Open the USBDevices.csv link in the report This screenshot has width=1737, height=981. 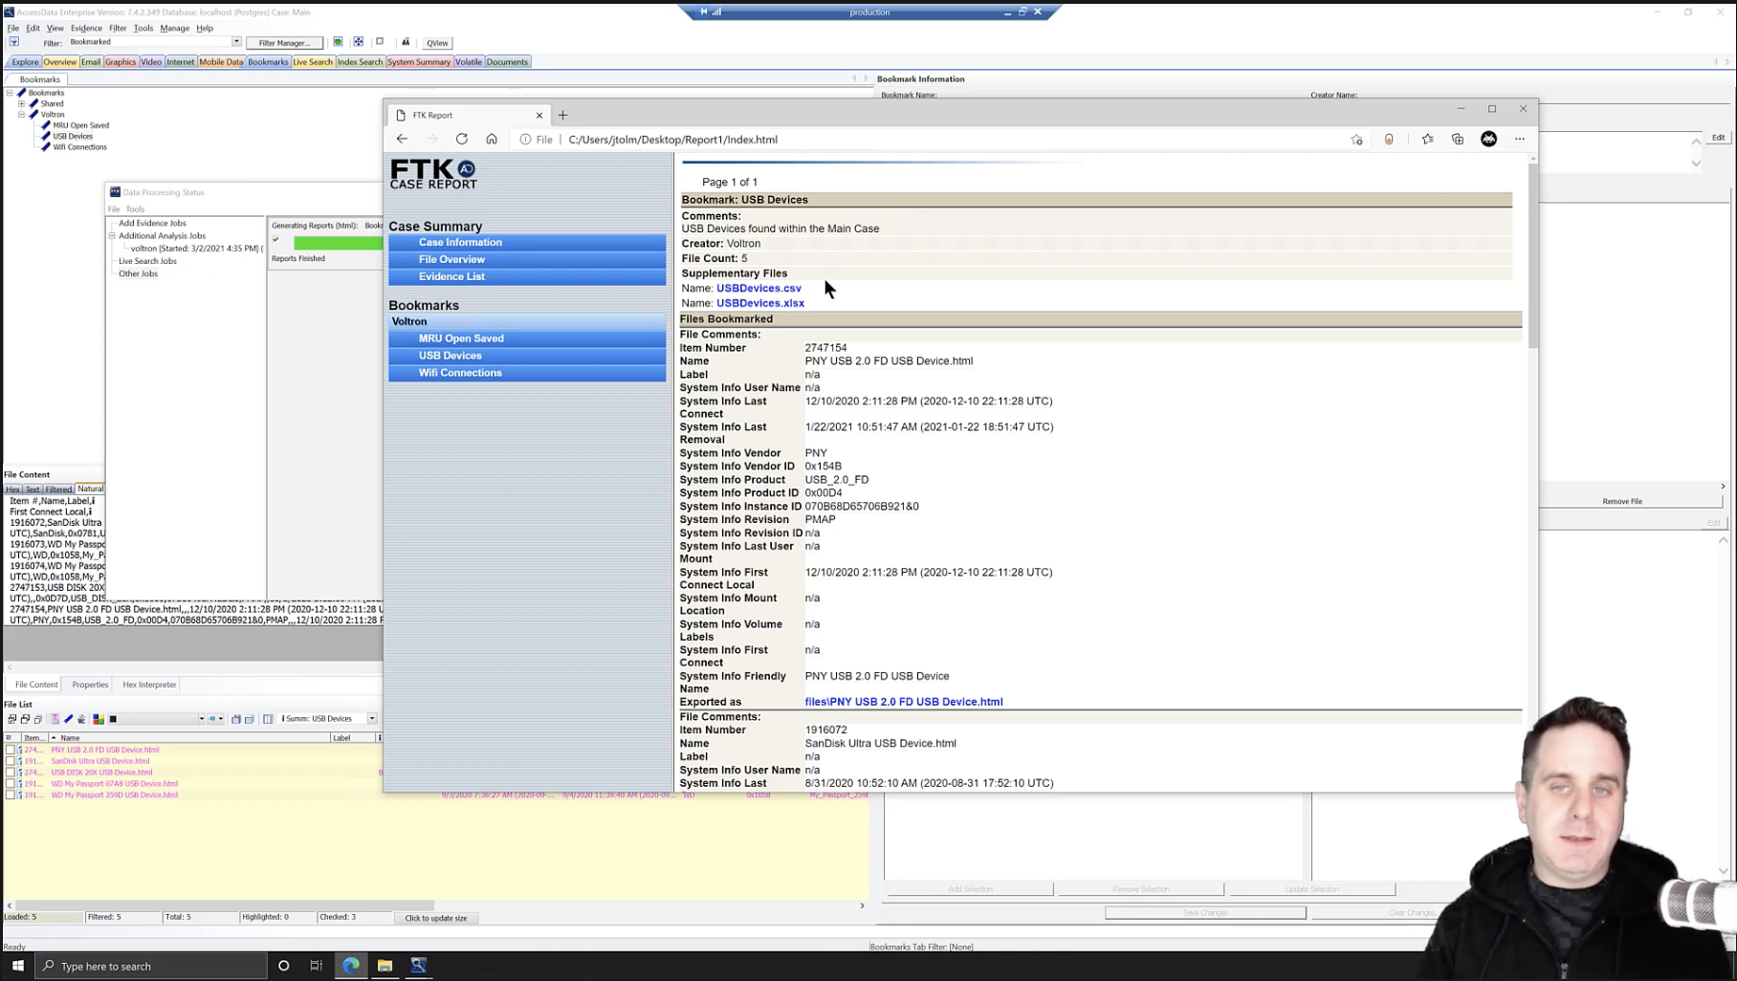759,288
